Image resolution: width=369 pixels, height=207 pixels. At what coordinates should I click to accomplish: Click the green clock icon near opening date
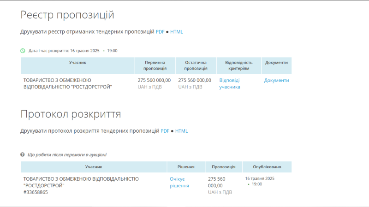[x=23, y=51]
